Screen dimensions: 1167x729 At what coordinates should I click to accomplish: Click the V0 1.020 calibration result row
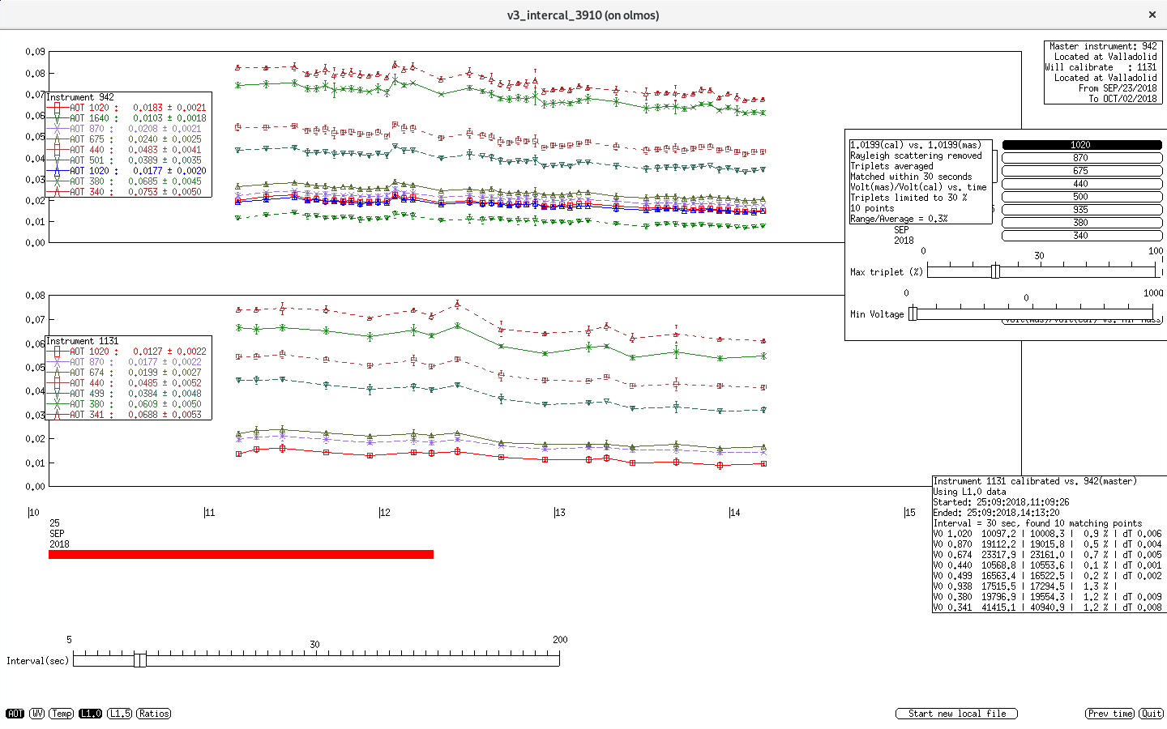click(1048, 534)
